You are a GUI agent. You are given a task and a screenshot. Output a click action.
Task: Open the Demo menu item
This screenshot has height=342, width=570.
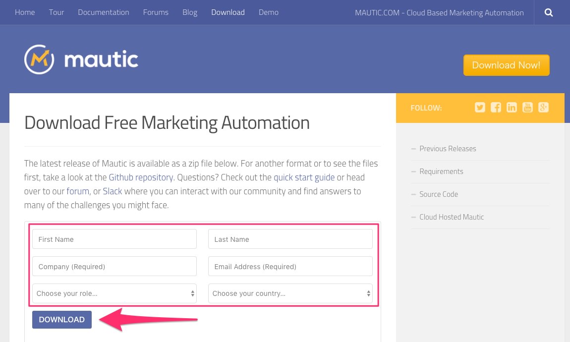269,12
